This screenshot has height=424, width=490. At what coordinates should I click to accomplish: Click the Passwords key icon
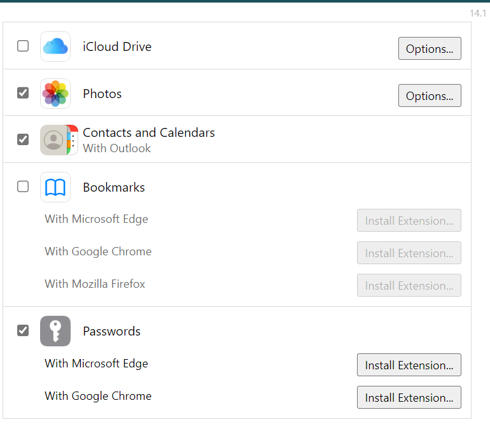tap(55, 331)
